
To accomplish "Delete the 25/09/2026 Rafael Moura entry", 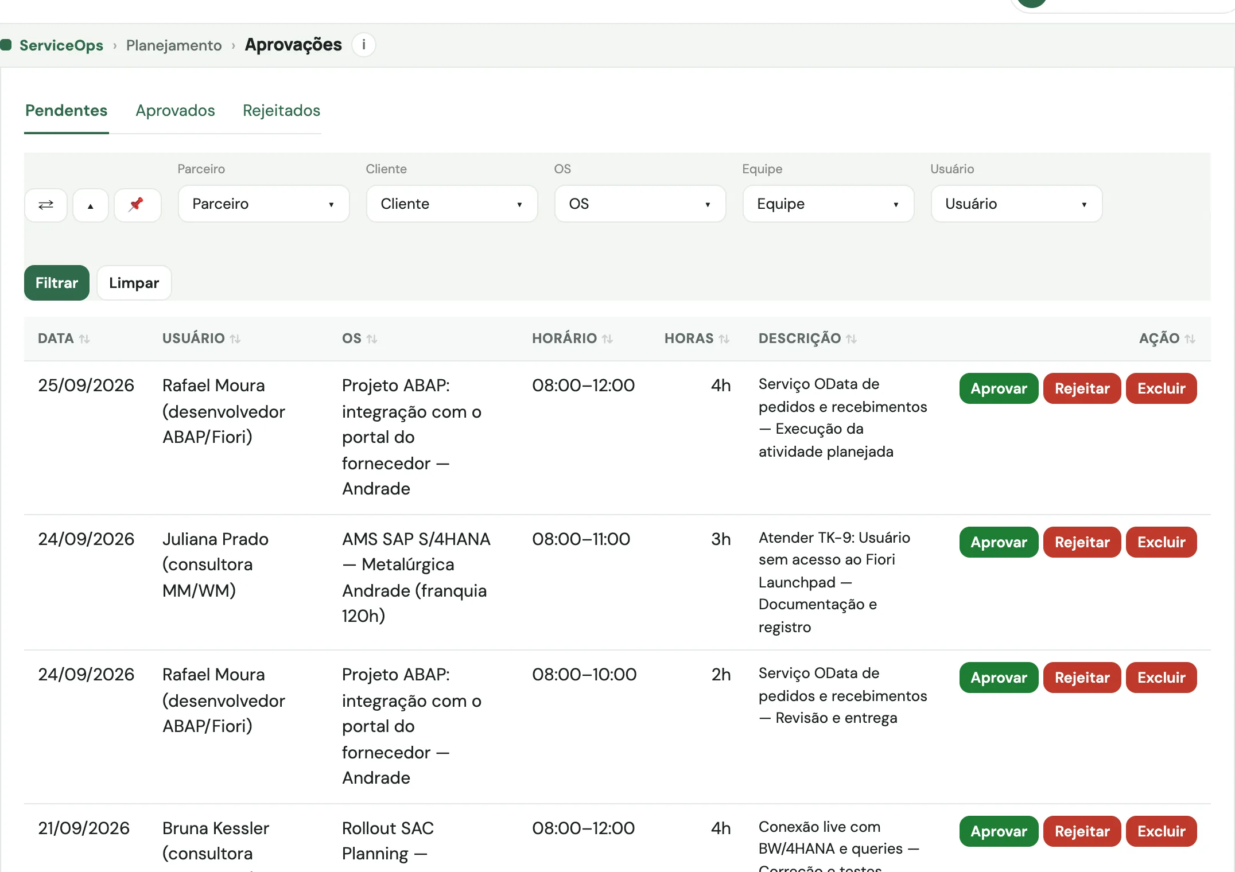I will pos(1162,388).
